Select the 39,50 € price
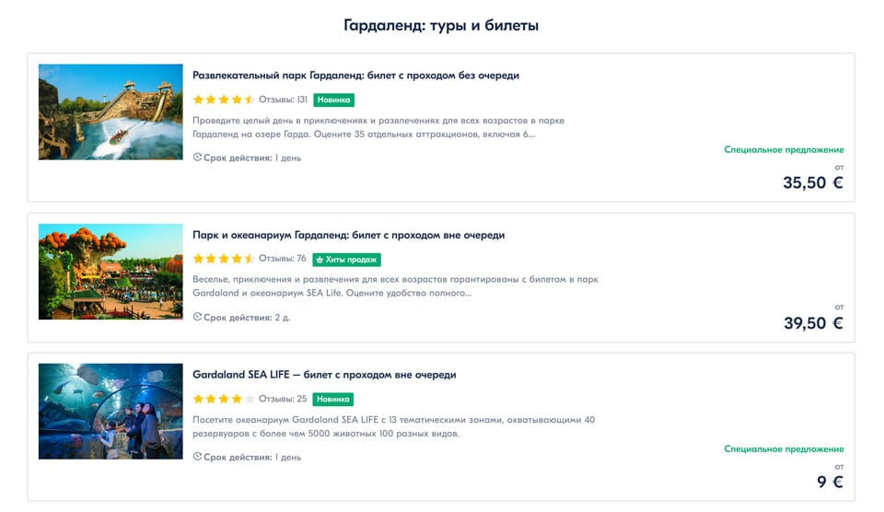This screenshot has width=884, height=512. [812, 322]
